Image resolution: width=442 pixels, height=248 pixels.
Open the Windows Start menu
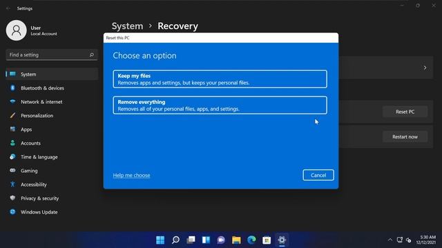pyautogui.click(x=160, y=240)
